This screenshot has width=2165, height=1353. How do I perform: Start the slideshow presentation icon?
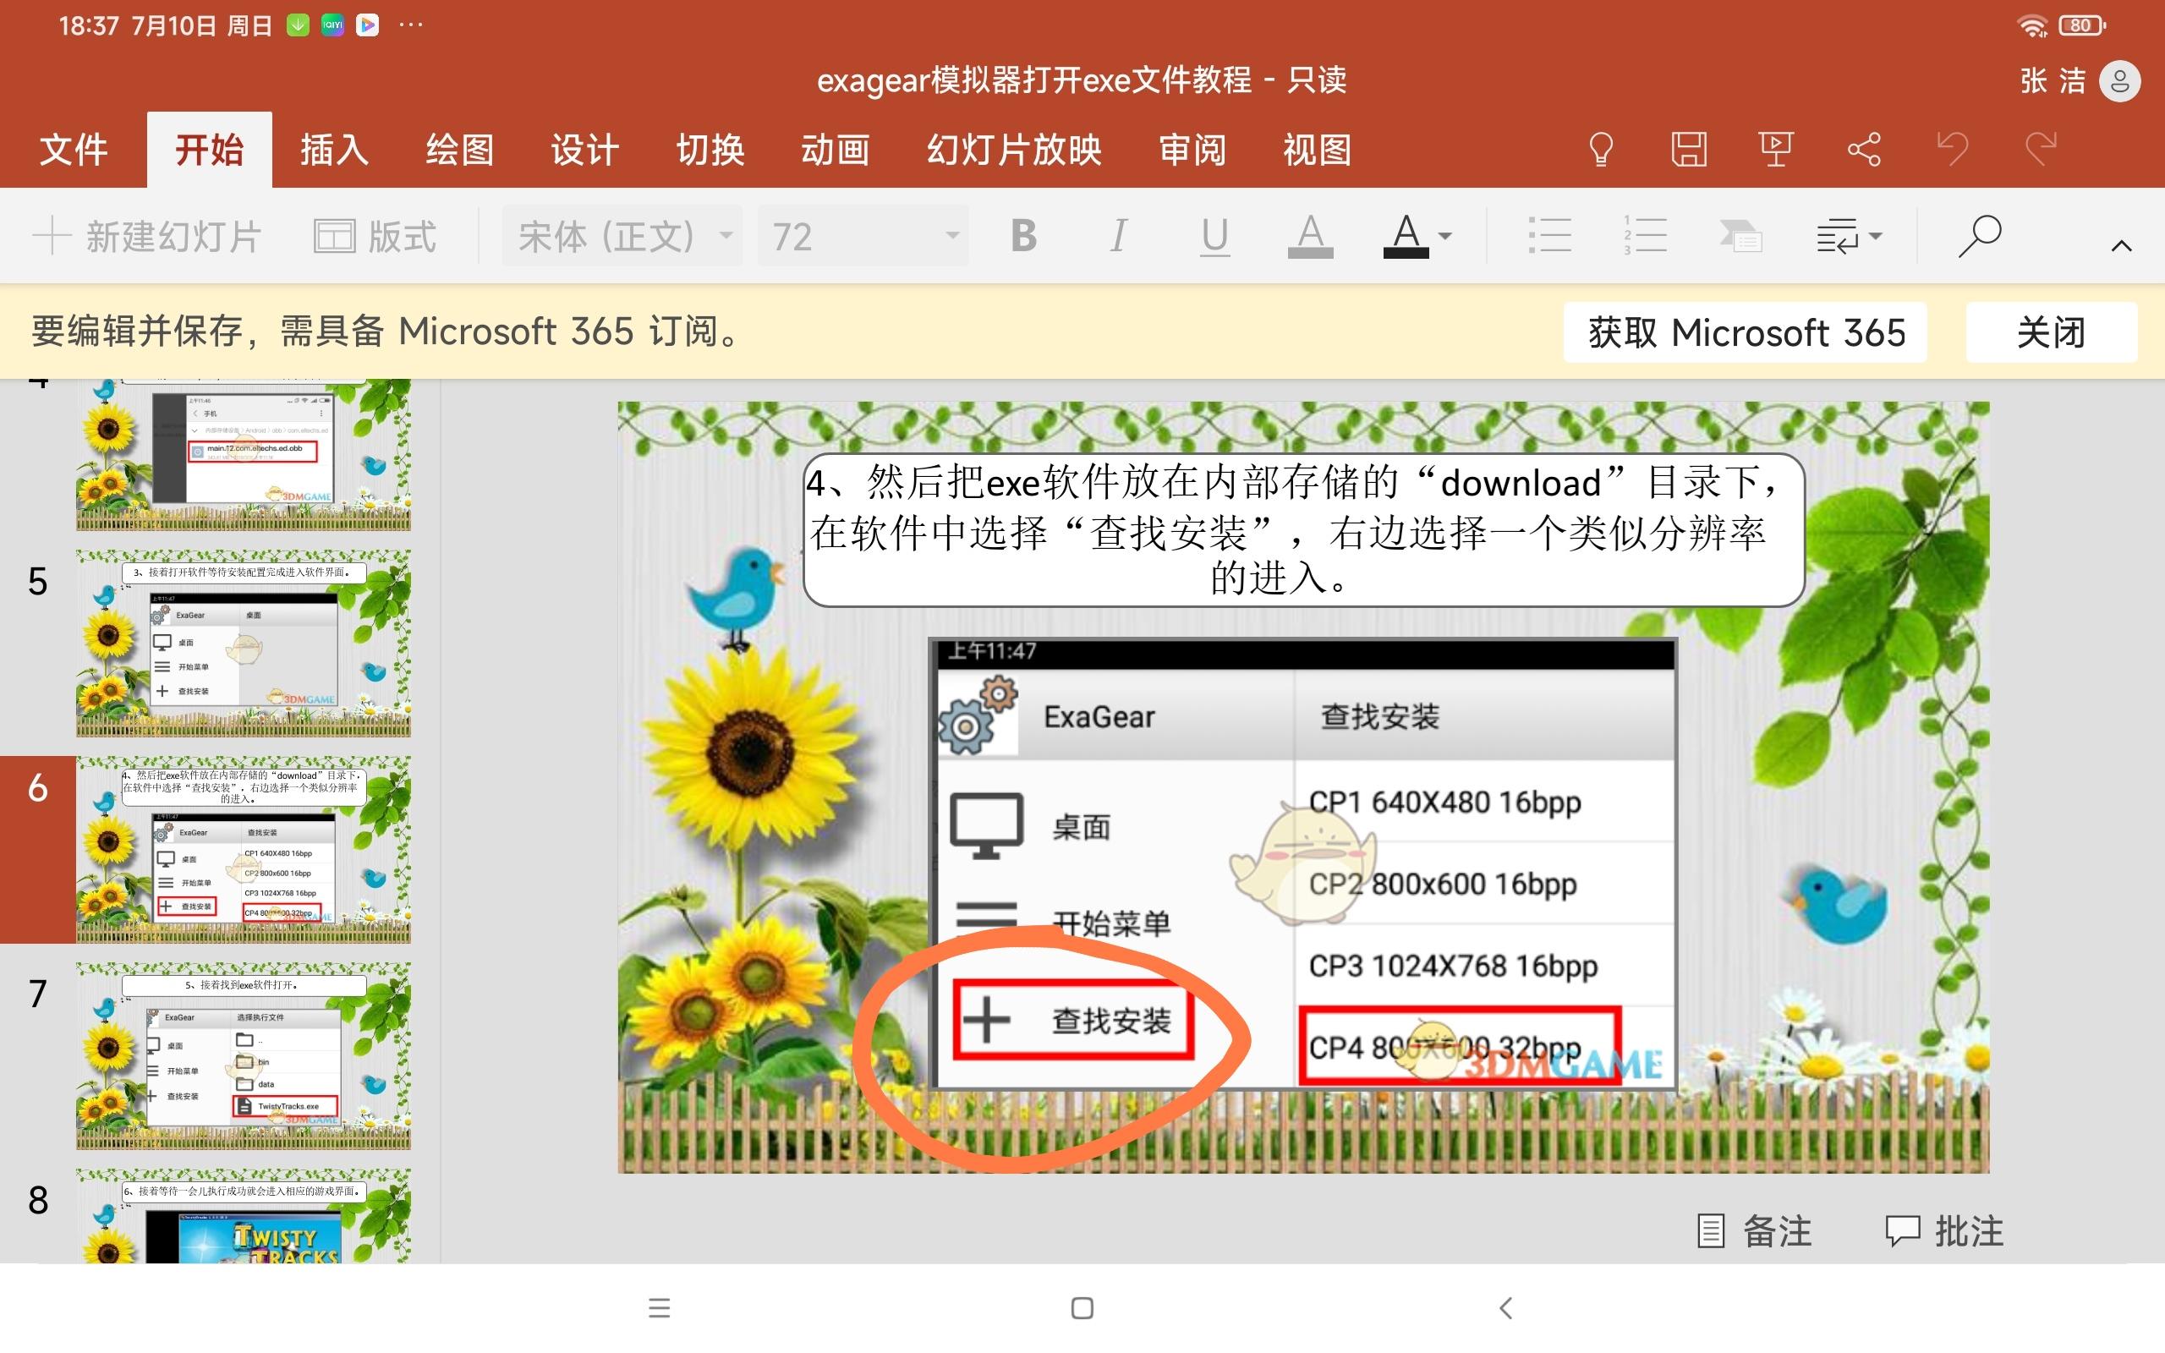pyautogui.click(x=1776, y=150)
